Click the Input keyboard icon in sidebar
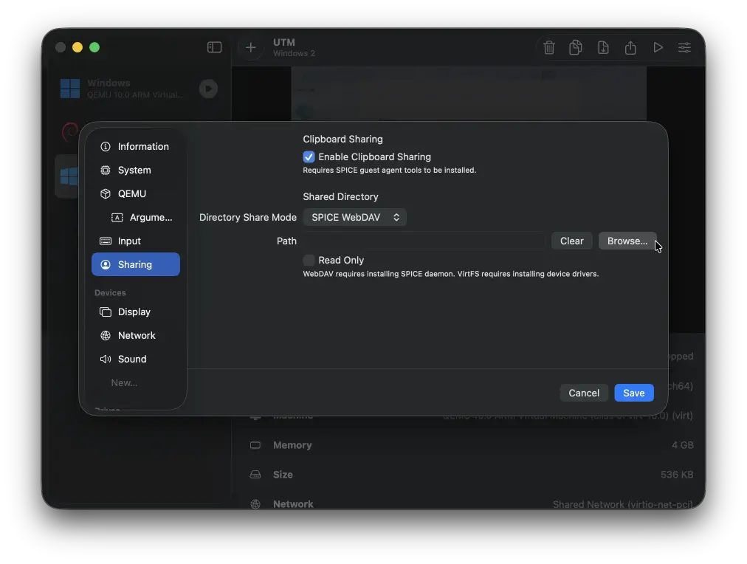 coord(106,241)
